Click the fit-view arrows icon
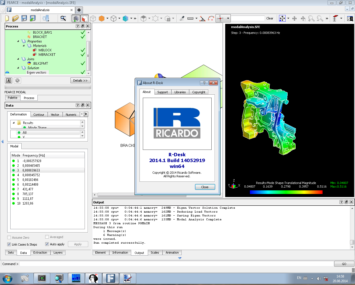Viewport: 355px width, 285px height. click(282, 18)
